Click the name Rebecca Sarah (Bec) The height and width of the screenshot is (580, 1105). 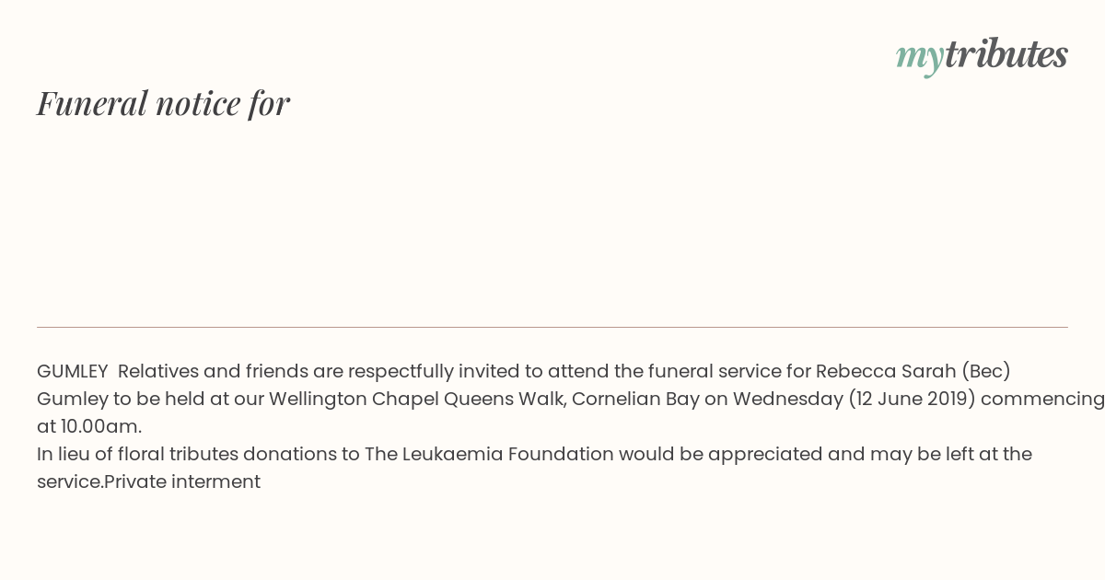[913, 371]
